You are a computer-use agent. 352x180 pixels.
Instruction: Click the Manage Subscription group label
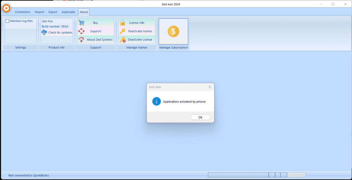click(x=174, y=47)
